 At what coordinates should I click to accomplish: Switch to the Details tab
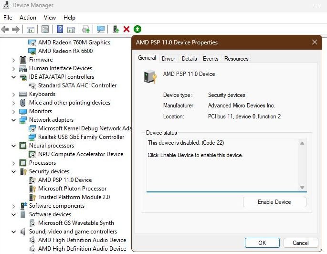pyautogui.click(x=189, y=59)
